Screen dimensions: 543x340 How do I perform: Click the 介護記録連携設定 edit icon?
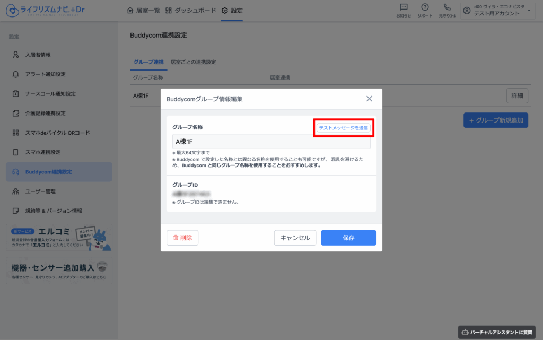[x=15, y=113]
